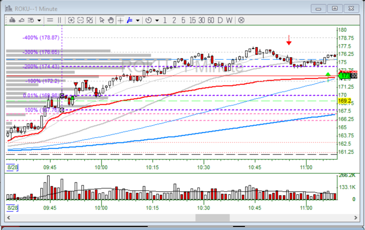Viewport: 365px width, 230px height.
Task: Select the line chart style icon
Action: (22, 20)
